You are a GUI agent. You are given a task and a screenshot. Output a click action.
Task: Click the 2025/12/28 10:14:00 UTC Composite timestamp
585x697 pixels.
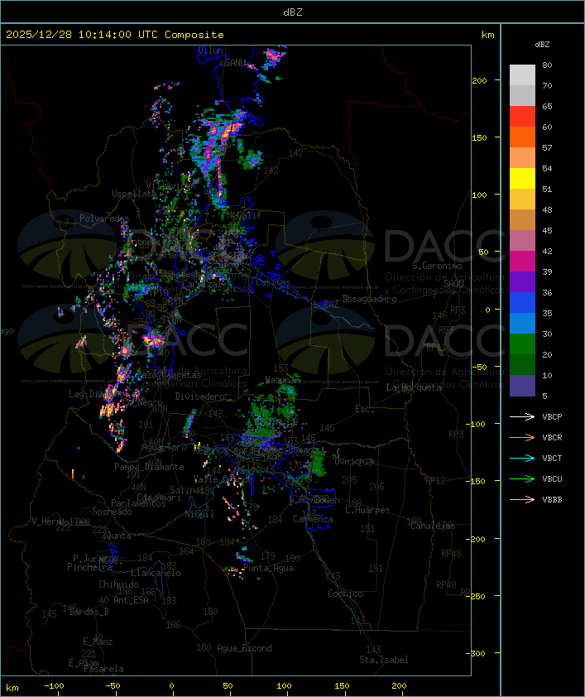[x=115, y=35]
